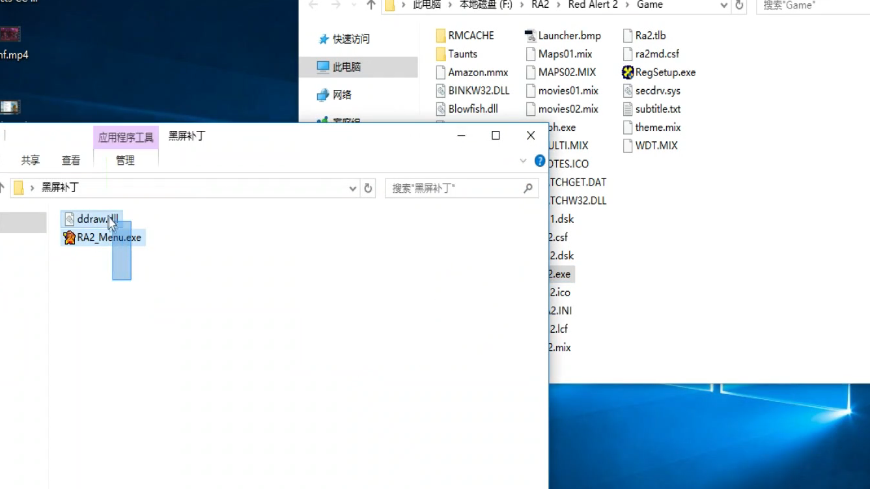Select the file ending in 2.lcf
This screenshot has width=870, height=489.
(x=559, y=329)
